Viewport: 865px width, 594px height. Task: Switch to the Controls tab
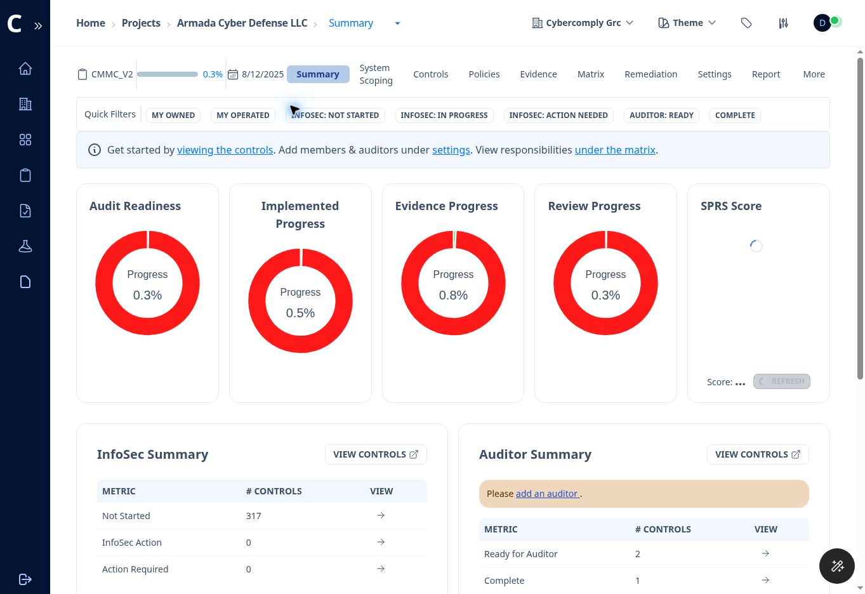430,74
